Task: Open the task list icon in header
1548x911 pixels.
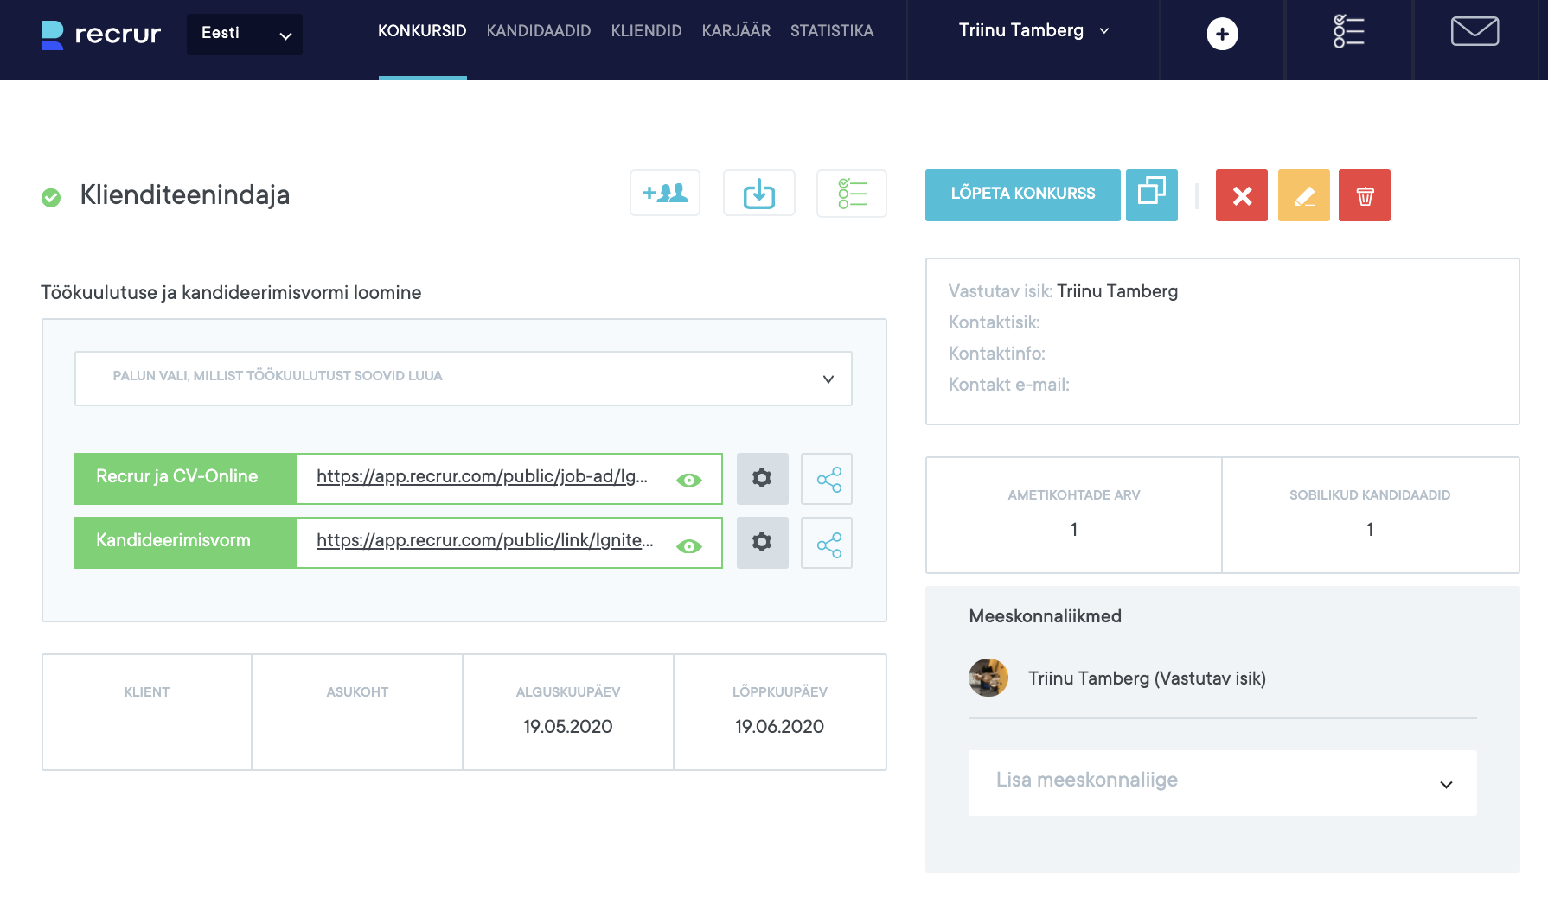Action: coord(1348,32)
